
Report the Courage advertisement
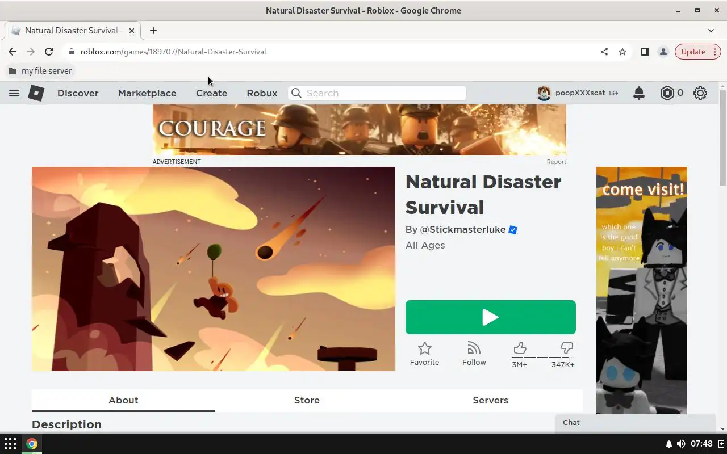pyautogui.click(x=557, y=162)
